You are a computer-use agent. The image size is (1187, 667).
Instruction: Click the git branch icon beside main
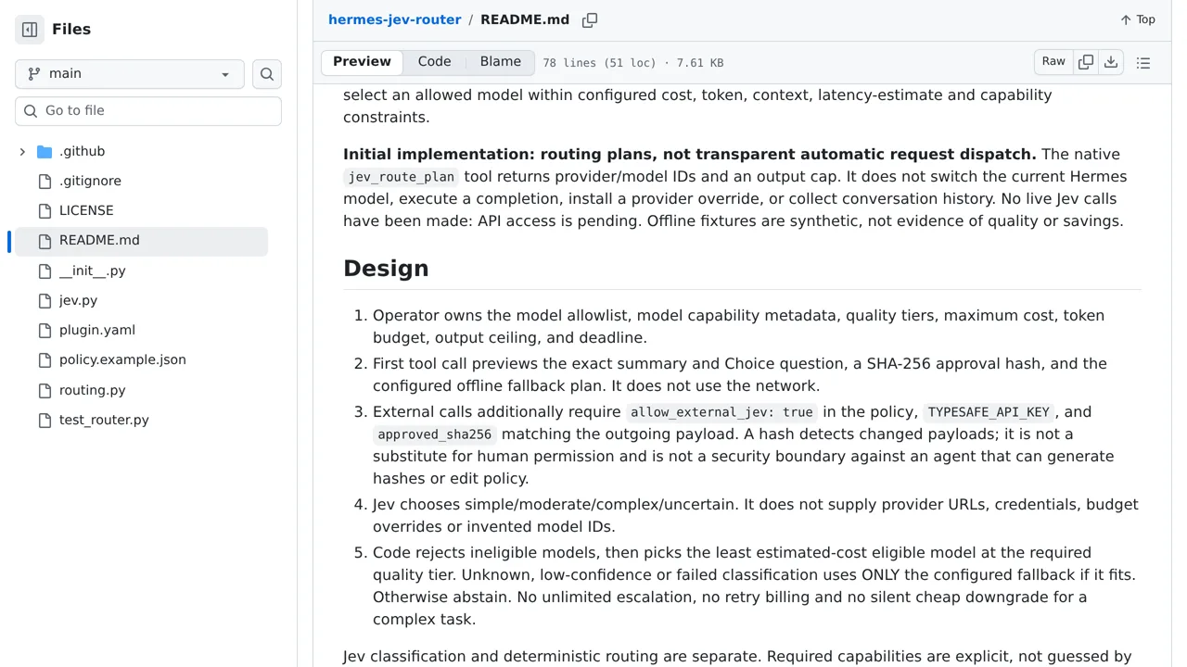[34, 74]
